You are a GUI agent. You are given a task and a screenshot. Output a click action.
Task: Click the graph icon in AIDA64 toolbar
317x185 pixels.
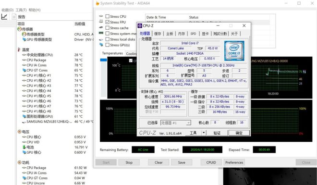tap(4, 17)
